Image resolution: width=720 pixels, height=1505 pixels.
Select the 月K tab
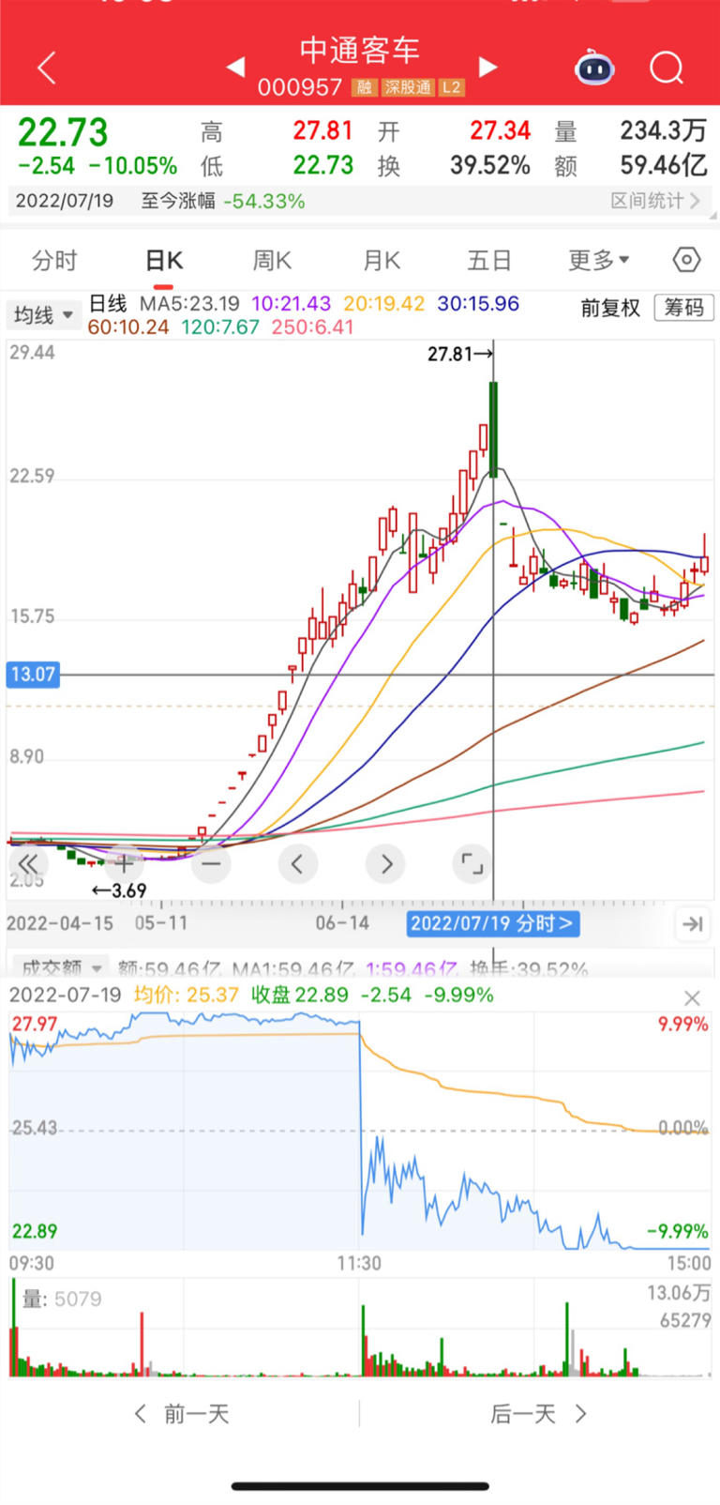click(x=382, y=260)
